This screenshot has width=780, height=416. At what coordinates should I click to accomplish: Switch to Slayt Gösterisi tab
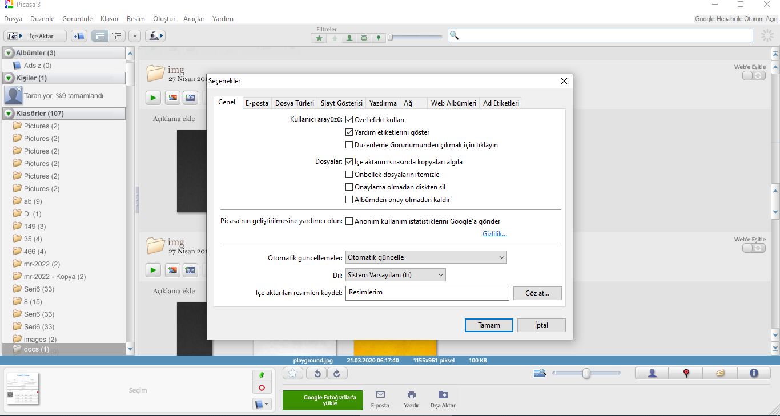(x=341, y=103)
